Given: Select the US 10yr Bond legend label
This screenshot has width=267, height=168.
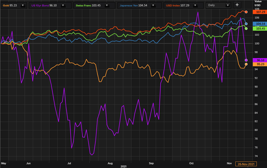Looking at the screenshot, I should tap(39, 6).
